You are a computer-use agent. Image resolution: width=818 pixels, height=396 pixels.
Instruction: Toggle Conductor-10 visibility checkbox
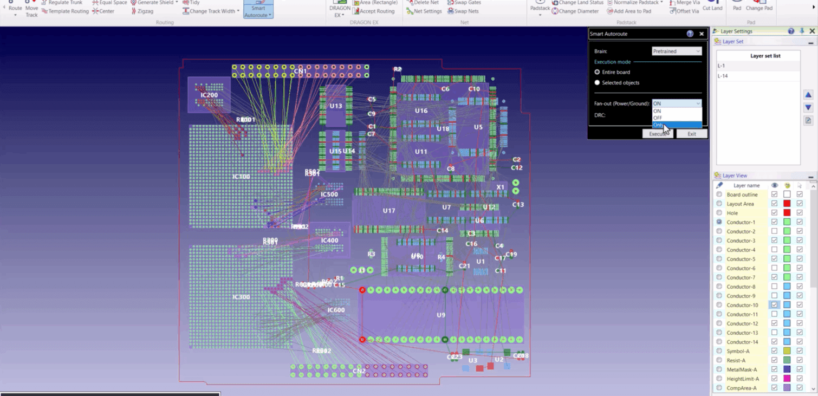coord(775,305)
